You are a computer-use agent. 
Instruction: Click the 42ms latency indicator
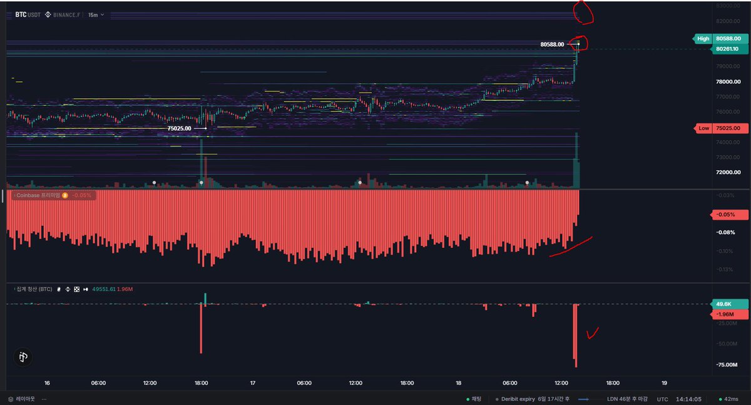coord(727,399)
